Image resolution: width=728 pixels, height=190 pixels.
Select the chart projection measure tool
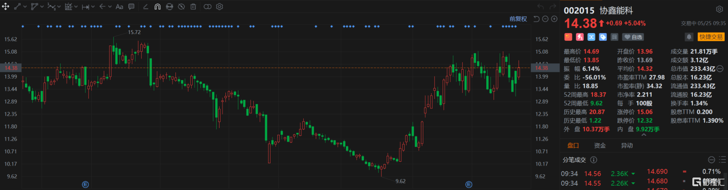(68, 7)
